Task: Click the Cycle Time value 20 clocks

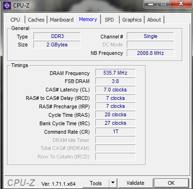Action: click(116, 115)
